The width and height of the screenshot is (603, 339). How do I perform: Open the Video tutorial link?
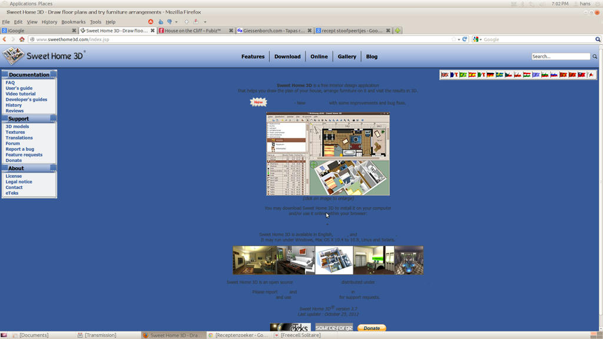(x=21, y=94)
